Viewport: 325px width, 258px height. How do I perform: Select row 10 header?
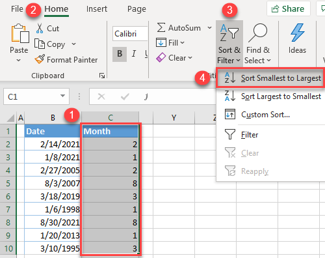(8, 248)
